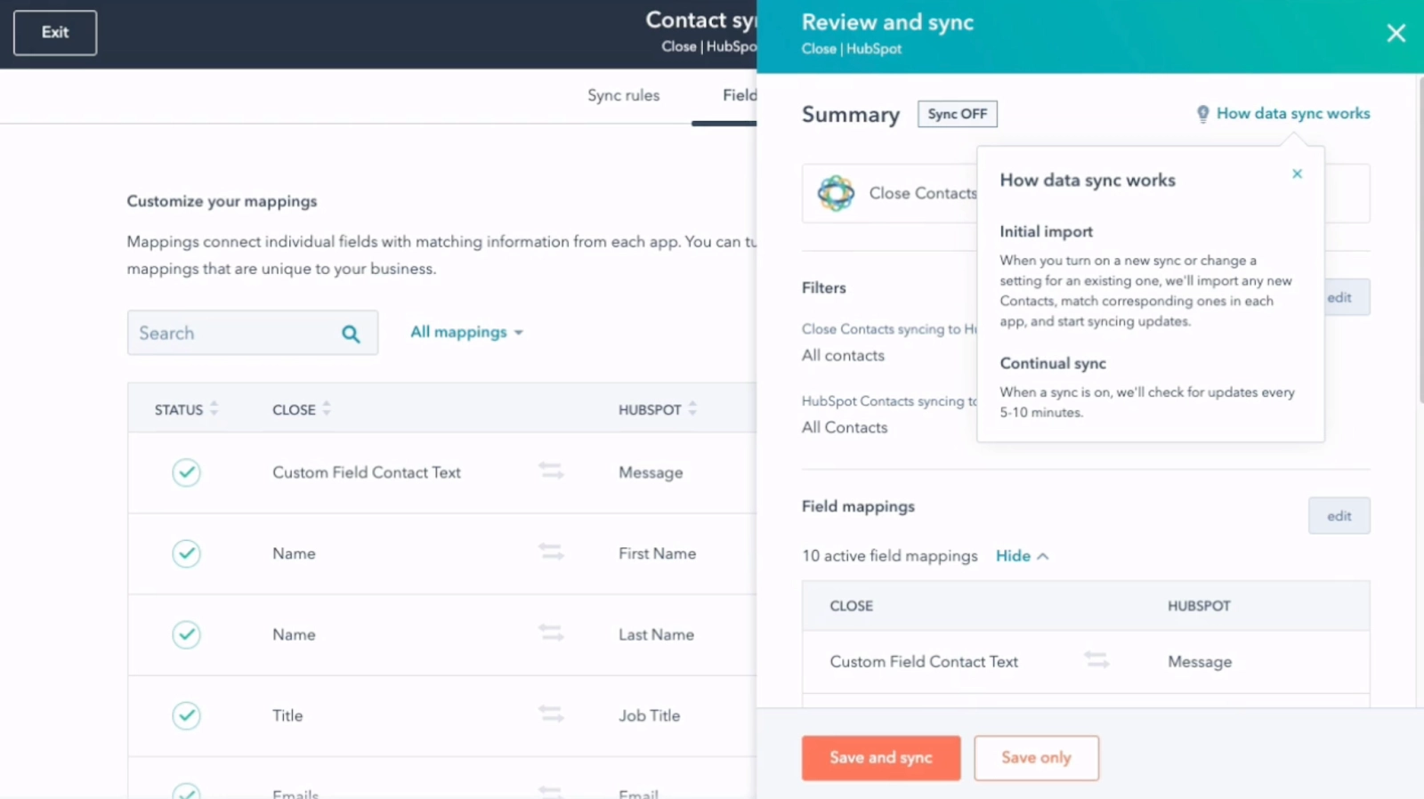Viewport: 1424px width, 799px height.
Task: Toggle status check for Emails mapping
Action: pos(186,791)
